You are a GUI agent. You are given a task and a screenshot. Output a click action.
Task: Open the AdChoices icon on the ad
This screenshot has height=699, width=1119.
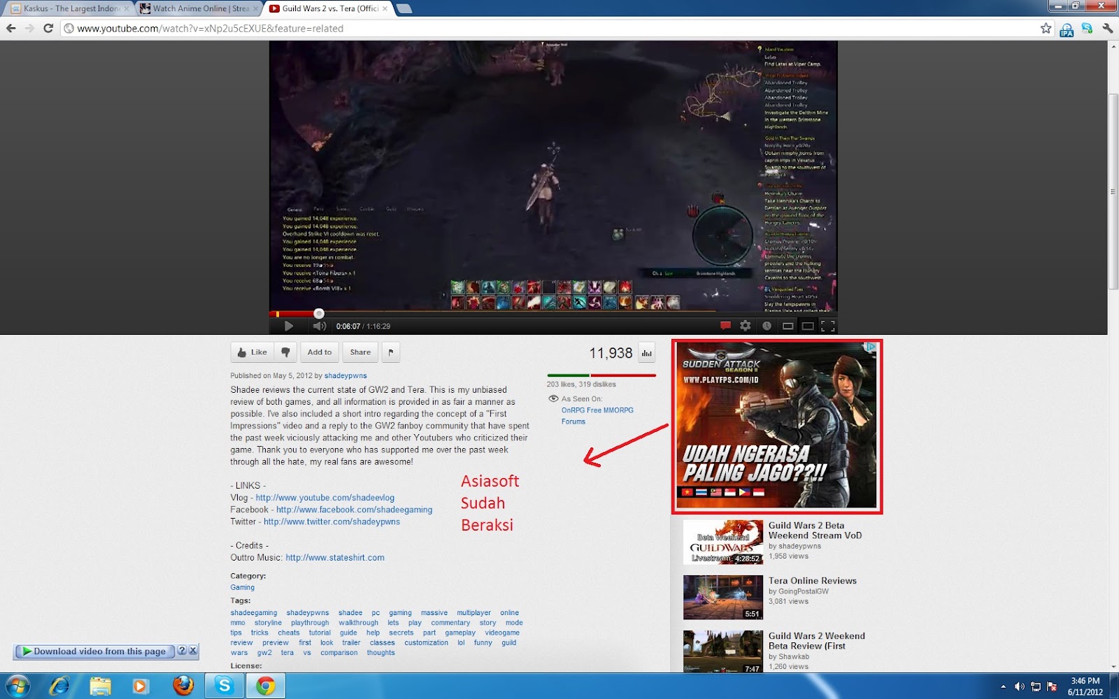point(871,347)
